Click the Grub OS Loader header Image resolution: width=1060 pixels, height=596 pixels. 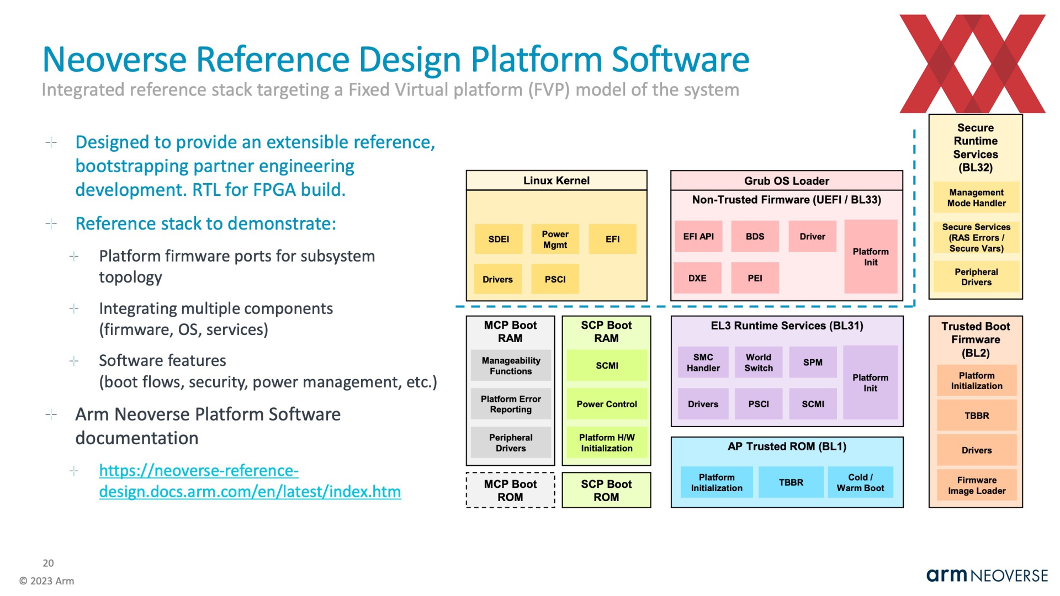[x=786, y=180]
